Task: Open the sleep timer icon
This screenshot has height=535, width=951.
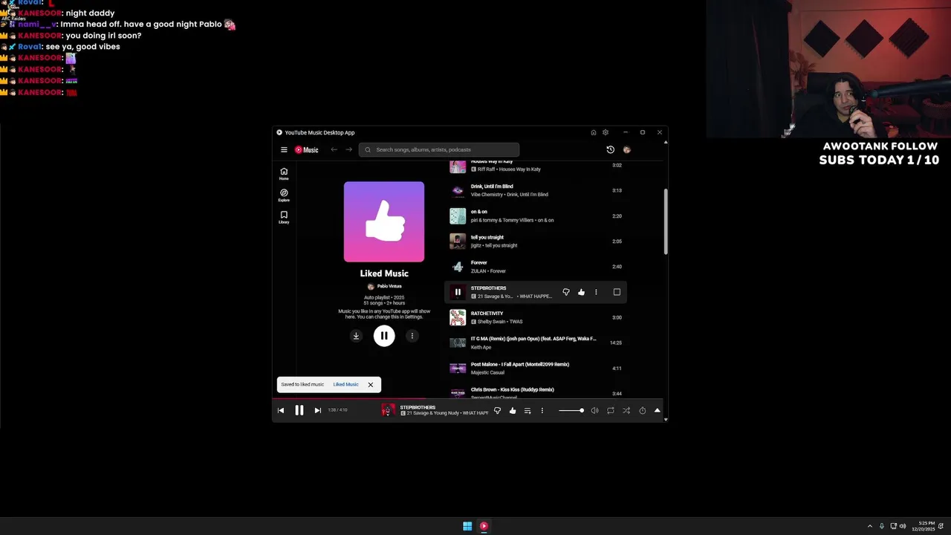Action: [643, 410]
